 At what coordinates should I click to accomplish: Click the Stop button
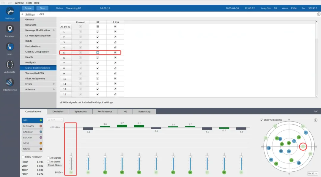tap(43, 8)
